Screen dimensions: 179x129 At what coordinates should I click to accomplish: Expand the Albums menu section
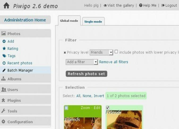pyautogui.click(x=14, y=79)
